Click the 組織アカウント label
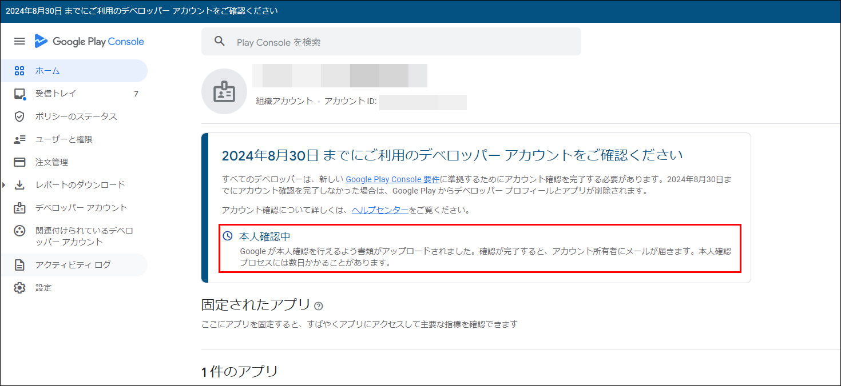The height and width of the screenshot is (386, 841). [284, 101]
